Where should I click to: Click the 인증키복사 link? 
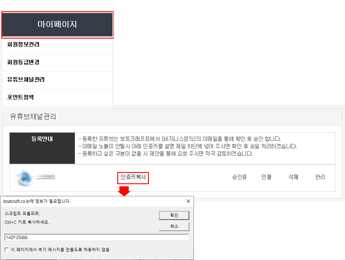(x=133, y=177)
